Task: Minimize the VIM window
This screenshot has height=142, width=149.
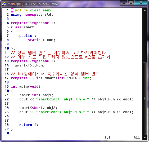Action: (124, 3)
